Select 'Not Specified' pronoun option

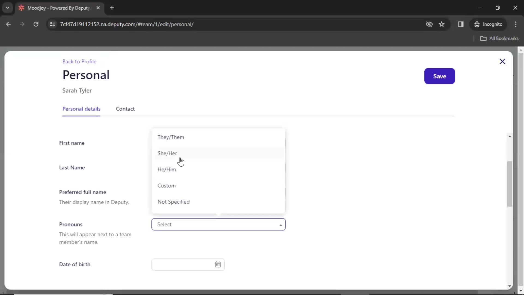[x=174, y=202]
